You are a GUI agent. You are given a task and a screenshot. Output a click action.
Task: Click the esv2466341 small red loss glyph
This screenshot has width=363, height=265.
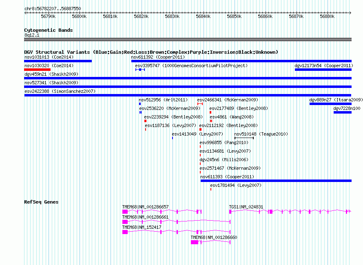200,104
